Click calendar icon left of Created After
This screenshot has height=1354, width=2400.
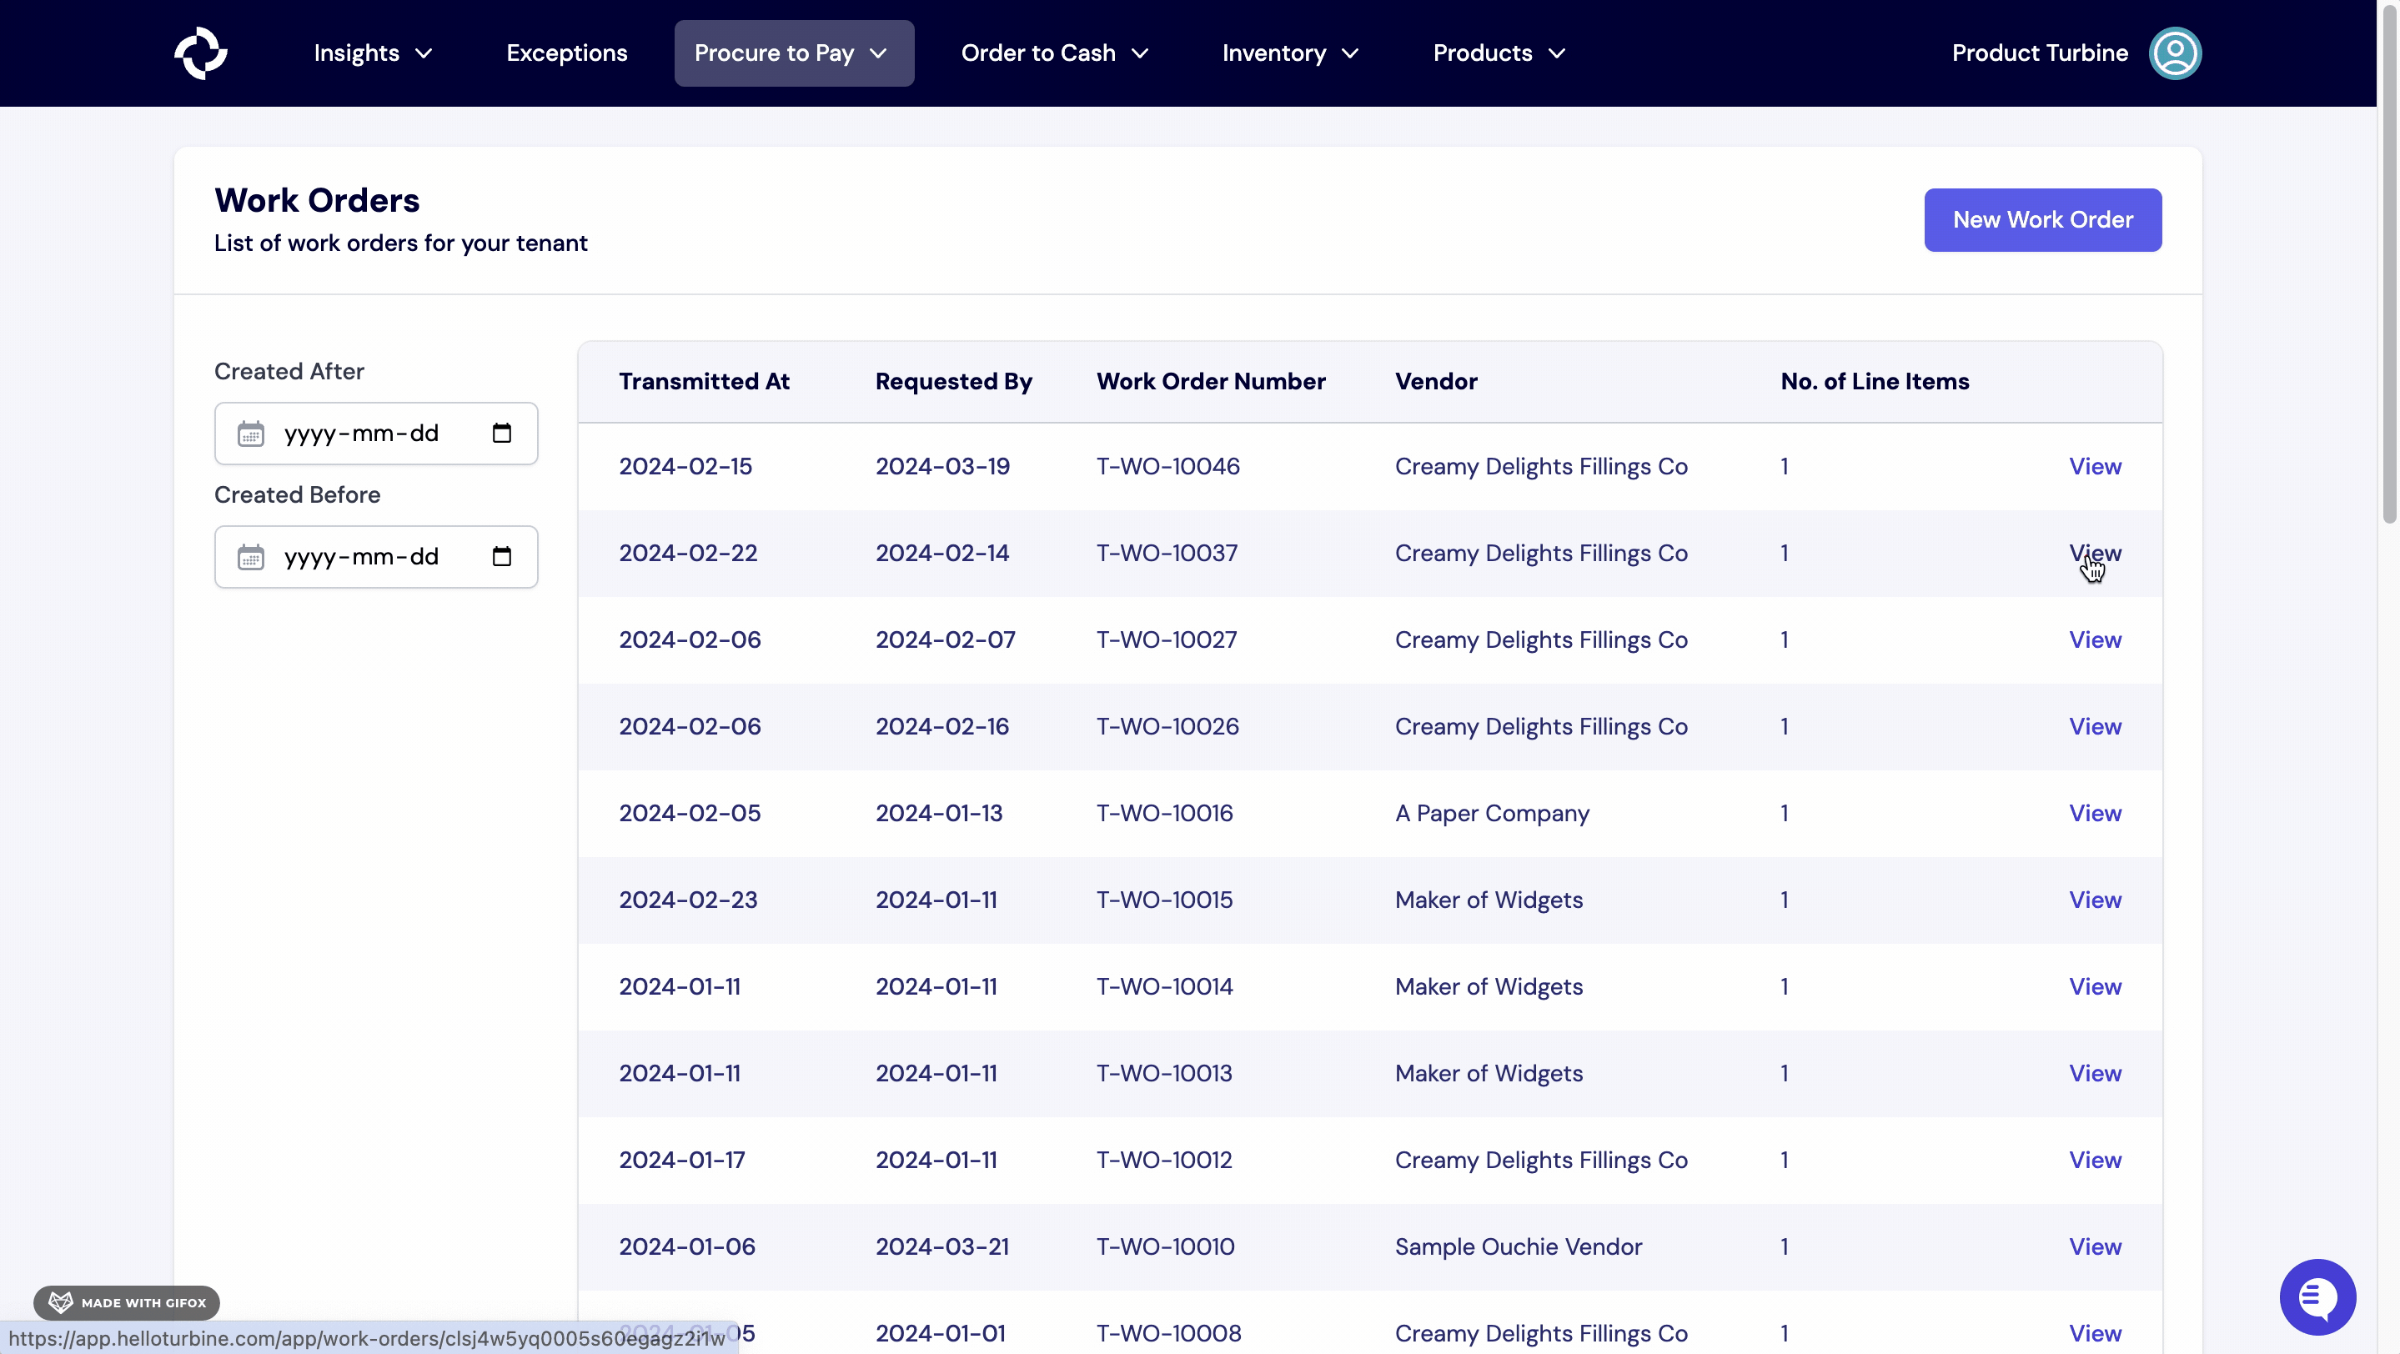[x=251, y=434]
